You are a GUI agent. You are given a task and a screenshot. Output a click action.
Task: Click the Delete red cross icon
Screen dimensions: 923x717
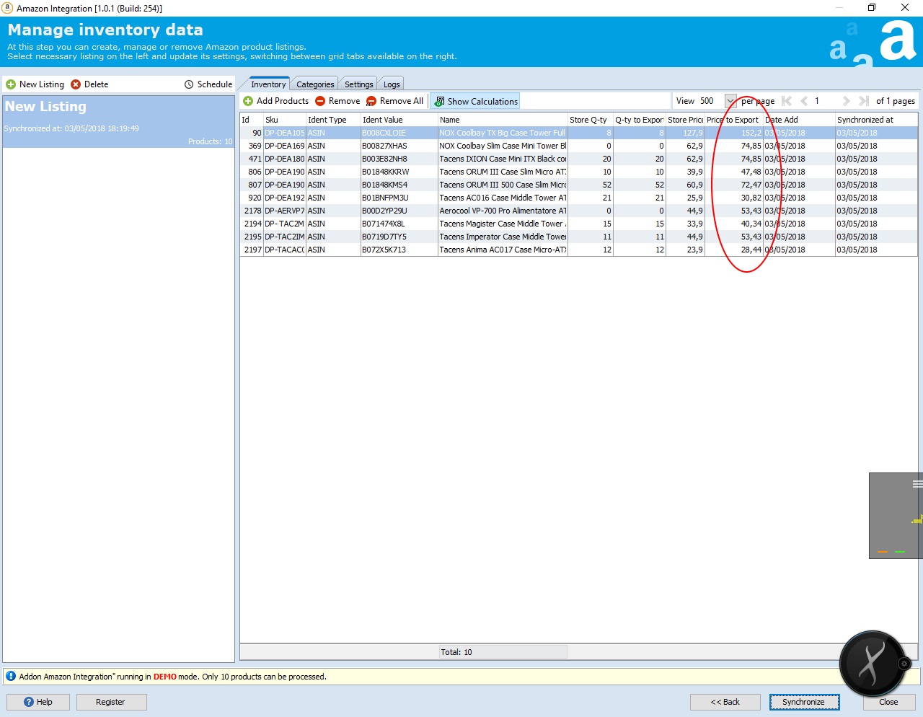coord(76,84)
